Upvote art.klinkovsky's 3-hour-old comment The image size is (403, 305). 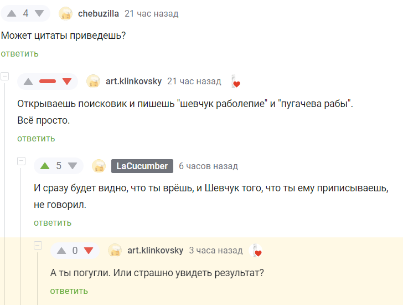[x=61, y=251]
